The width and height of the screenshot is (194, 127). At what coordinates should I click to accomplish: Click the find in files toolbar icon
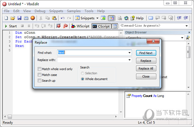click(120, 18)
